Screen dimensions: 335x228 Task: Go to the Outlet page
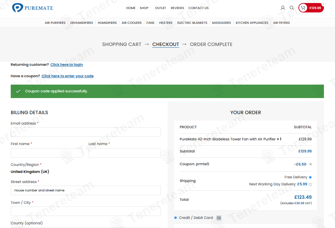pyautogui.click(x=160, y=8)
